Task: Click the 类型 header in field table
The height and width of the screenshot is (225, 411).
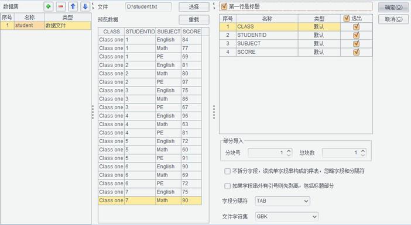Action: point(319,19)
